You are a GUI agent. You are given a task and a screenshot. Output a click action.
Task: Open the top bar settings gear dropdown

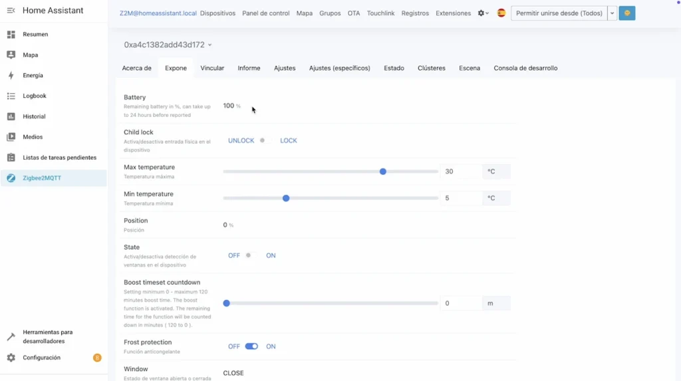[x=483, y=13]
